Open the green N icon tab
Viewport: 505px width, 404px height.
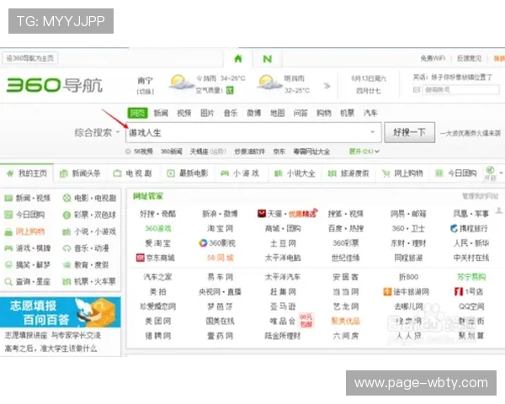click(268, 59)
